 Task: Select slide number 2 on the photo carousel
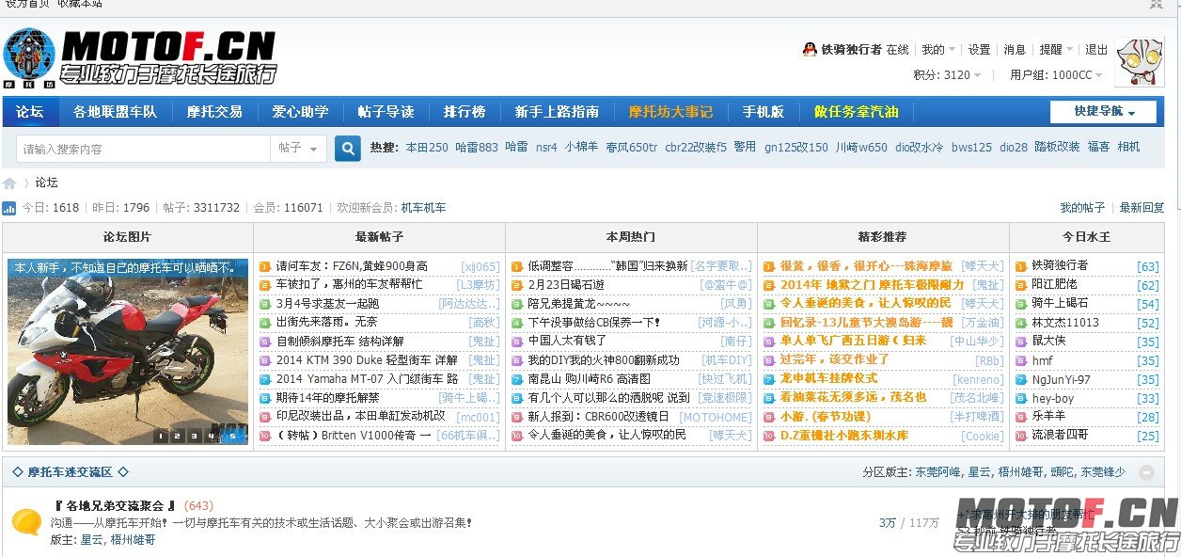tap(179, 435)
